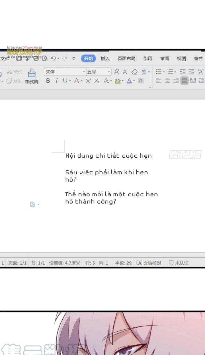Click the 页面: 1/1 status entry
The height and width of the screenshot is (355, 205).
(x=17, y=263)
